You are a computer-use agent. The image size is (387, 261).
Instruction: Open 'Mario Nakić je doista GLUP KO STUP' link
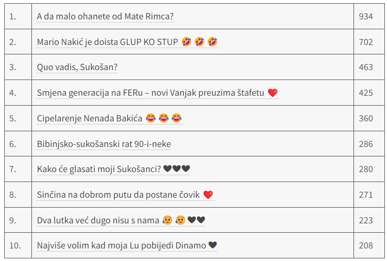coord(107,42)
